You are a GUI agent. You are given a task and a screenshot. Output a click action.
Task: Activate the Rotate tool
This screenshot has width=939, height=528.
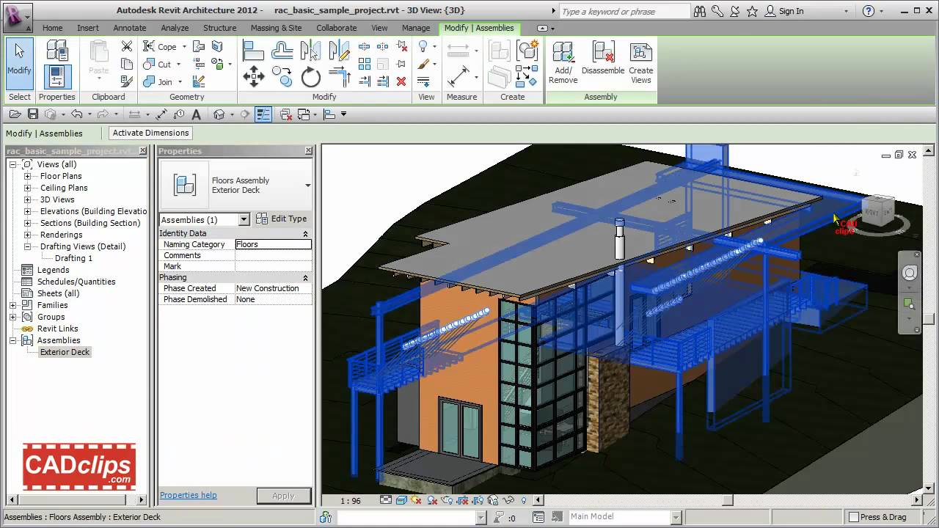click(311, 76)
